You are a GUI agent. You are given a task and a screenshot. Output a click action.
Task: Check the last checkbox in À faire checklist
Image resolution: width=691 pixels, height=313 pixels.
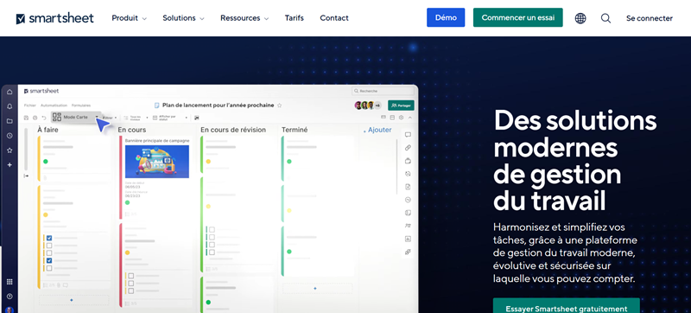[49, 268]
